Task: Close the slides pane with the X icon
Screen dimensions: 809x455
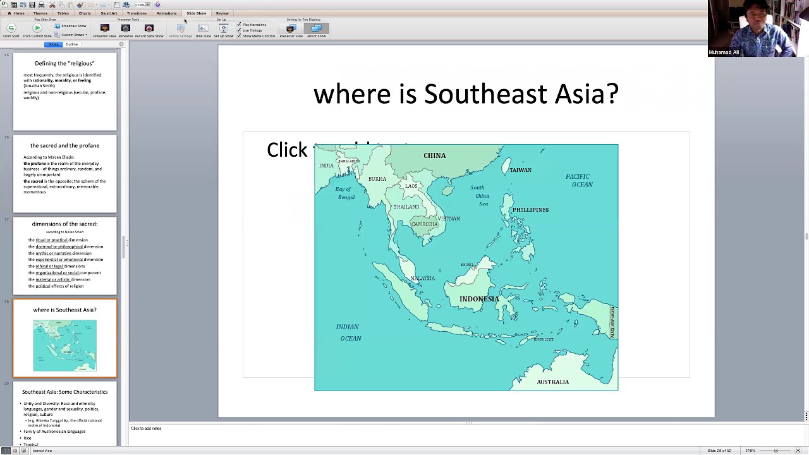Action: pyautogui.click(x=121, y=44)
